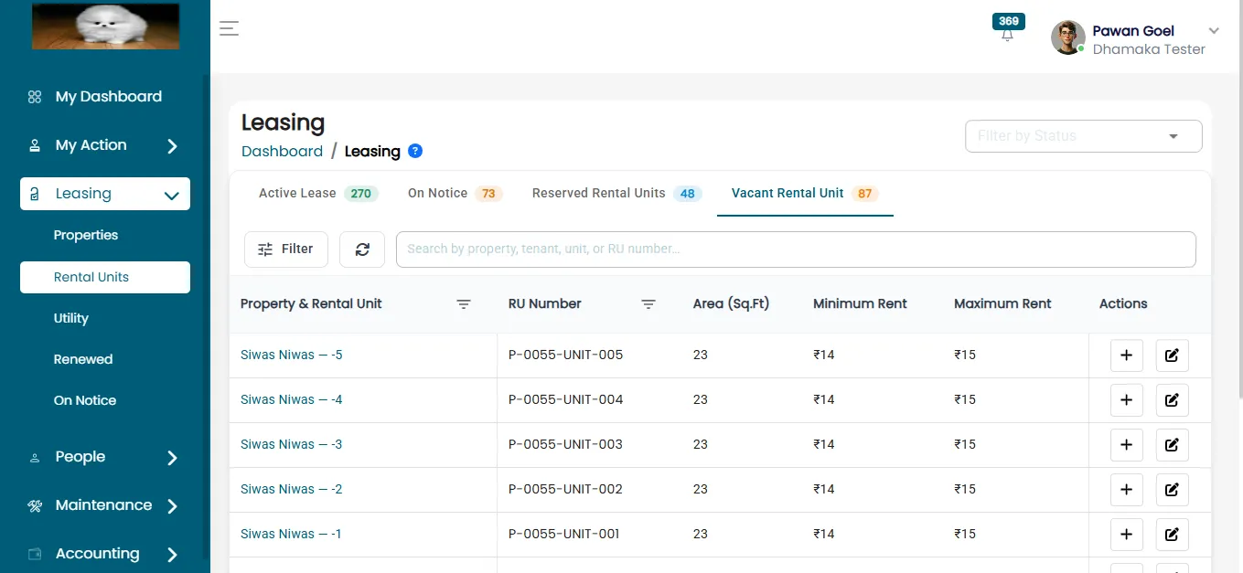Image resolution: width=1243 pixels, height=573 pixels.
Task: Select Rental Units in the sidebar
Action: tap(105, 277)
